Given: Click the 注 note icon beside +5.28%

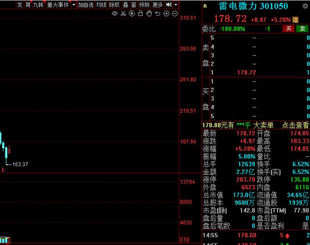Looking at the screenshot, I should tap(295, 19).
